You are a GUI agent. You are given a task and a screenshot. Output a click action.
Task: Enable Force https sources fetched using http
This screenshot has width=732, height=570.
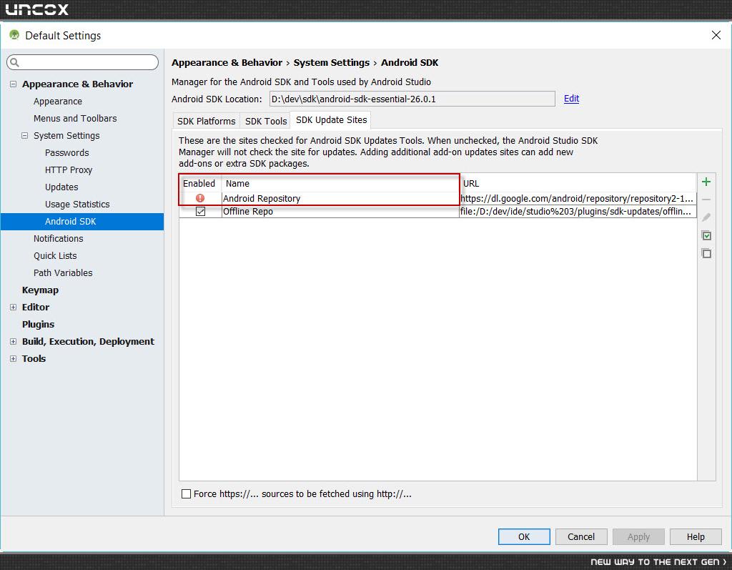pyautogui.click(x=187, y=494)
